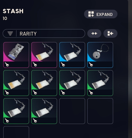The width and height of the screenshot is (132, 138).
Task: Select first green orange-striped keycard
Action: 16,83
